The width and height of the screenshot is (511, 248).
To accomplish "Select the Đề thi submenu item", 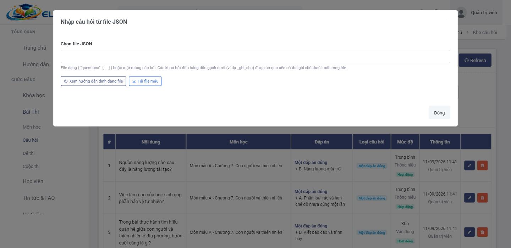I will pyautogui.click(x=29, y=153).
